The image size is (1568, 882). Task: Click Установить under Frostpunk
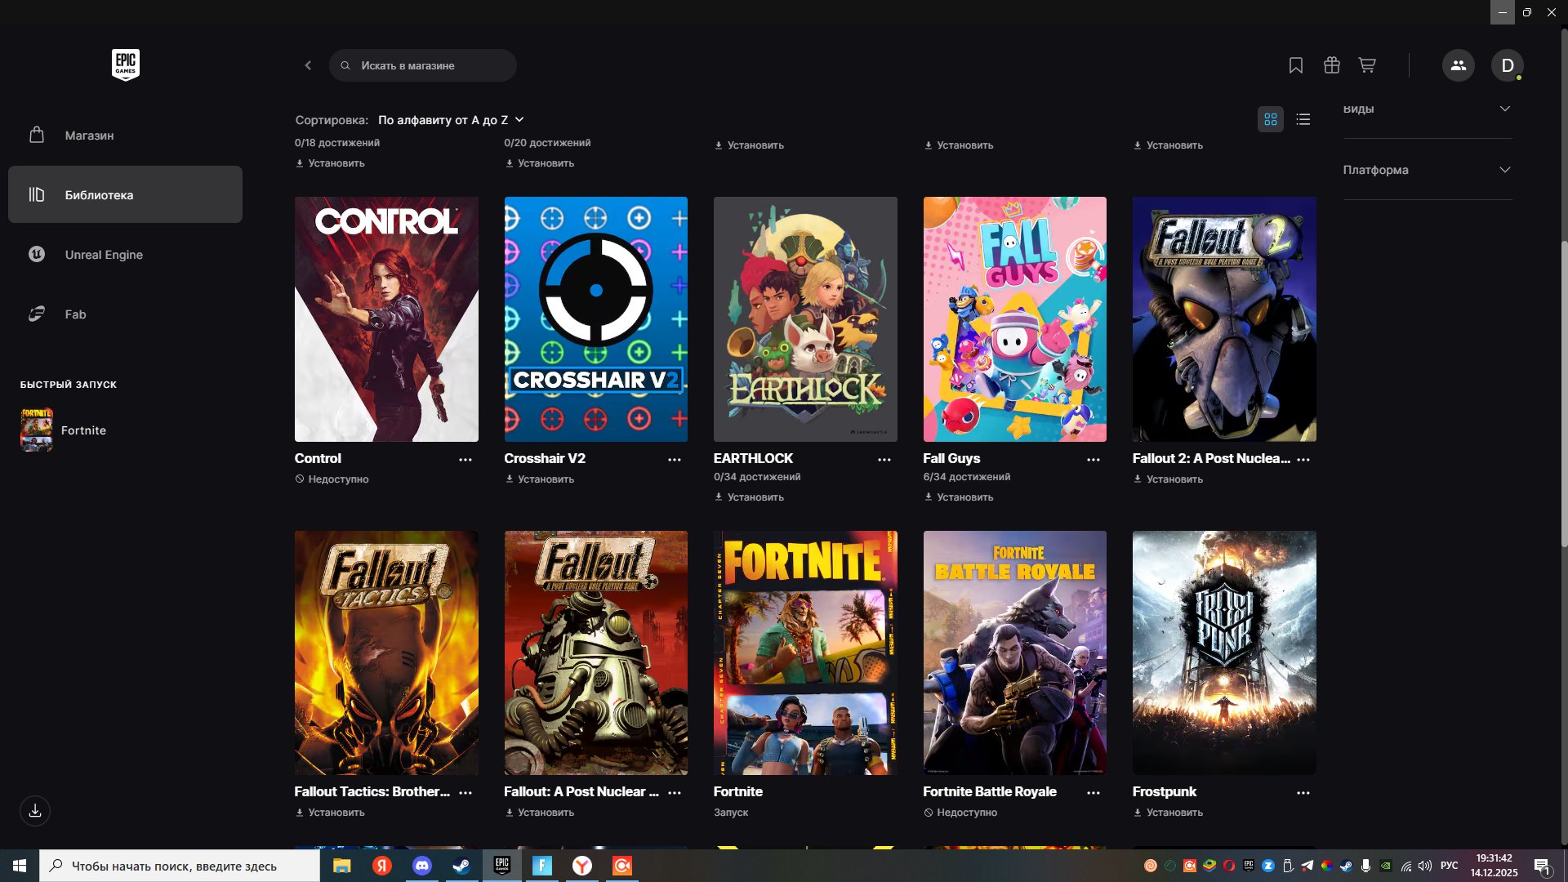coord(1169,812)
